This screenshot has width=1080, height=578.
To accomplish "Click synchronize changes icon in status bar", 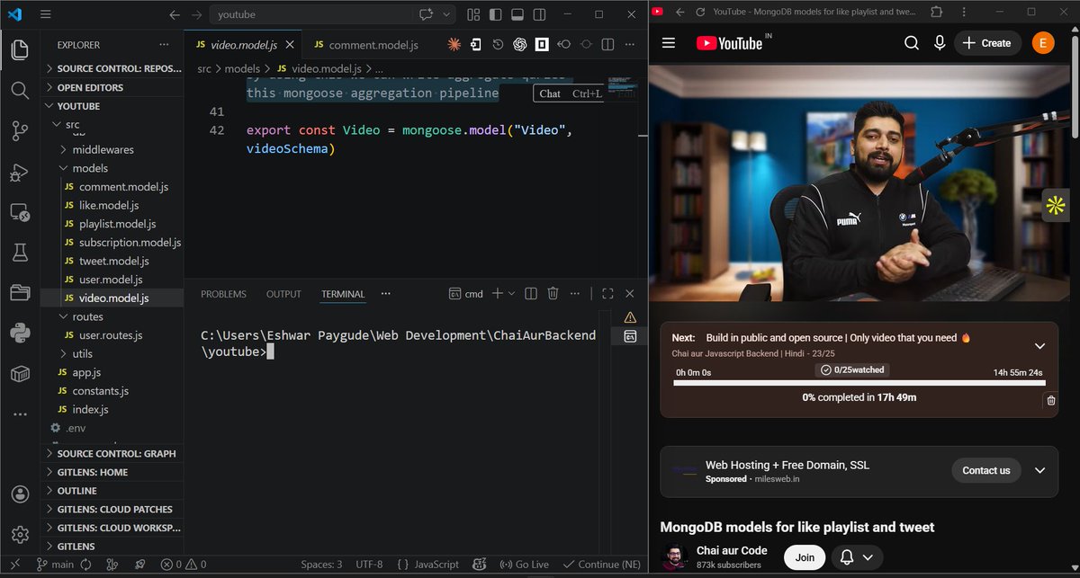I will point(86,565).
